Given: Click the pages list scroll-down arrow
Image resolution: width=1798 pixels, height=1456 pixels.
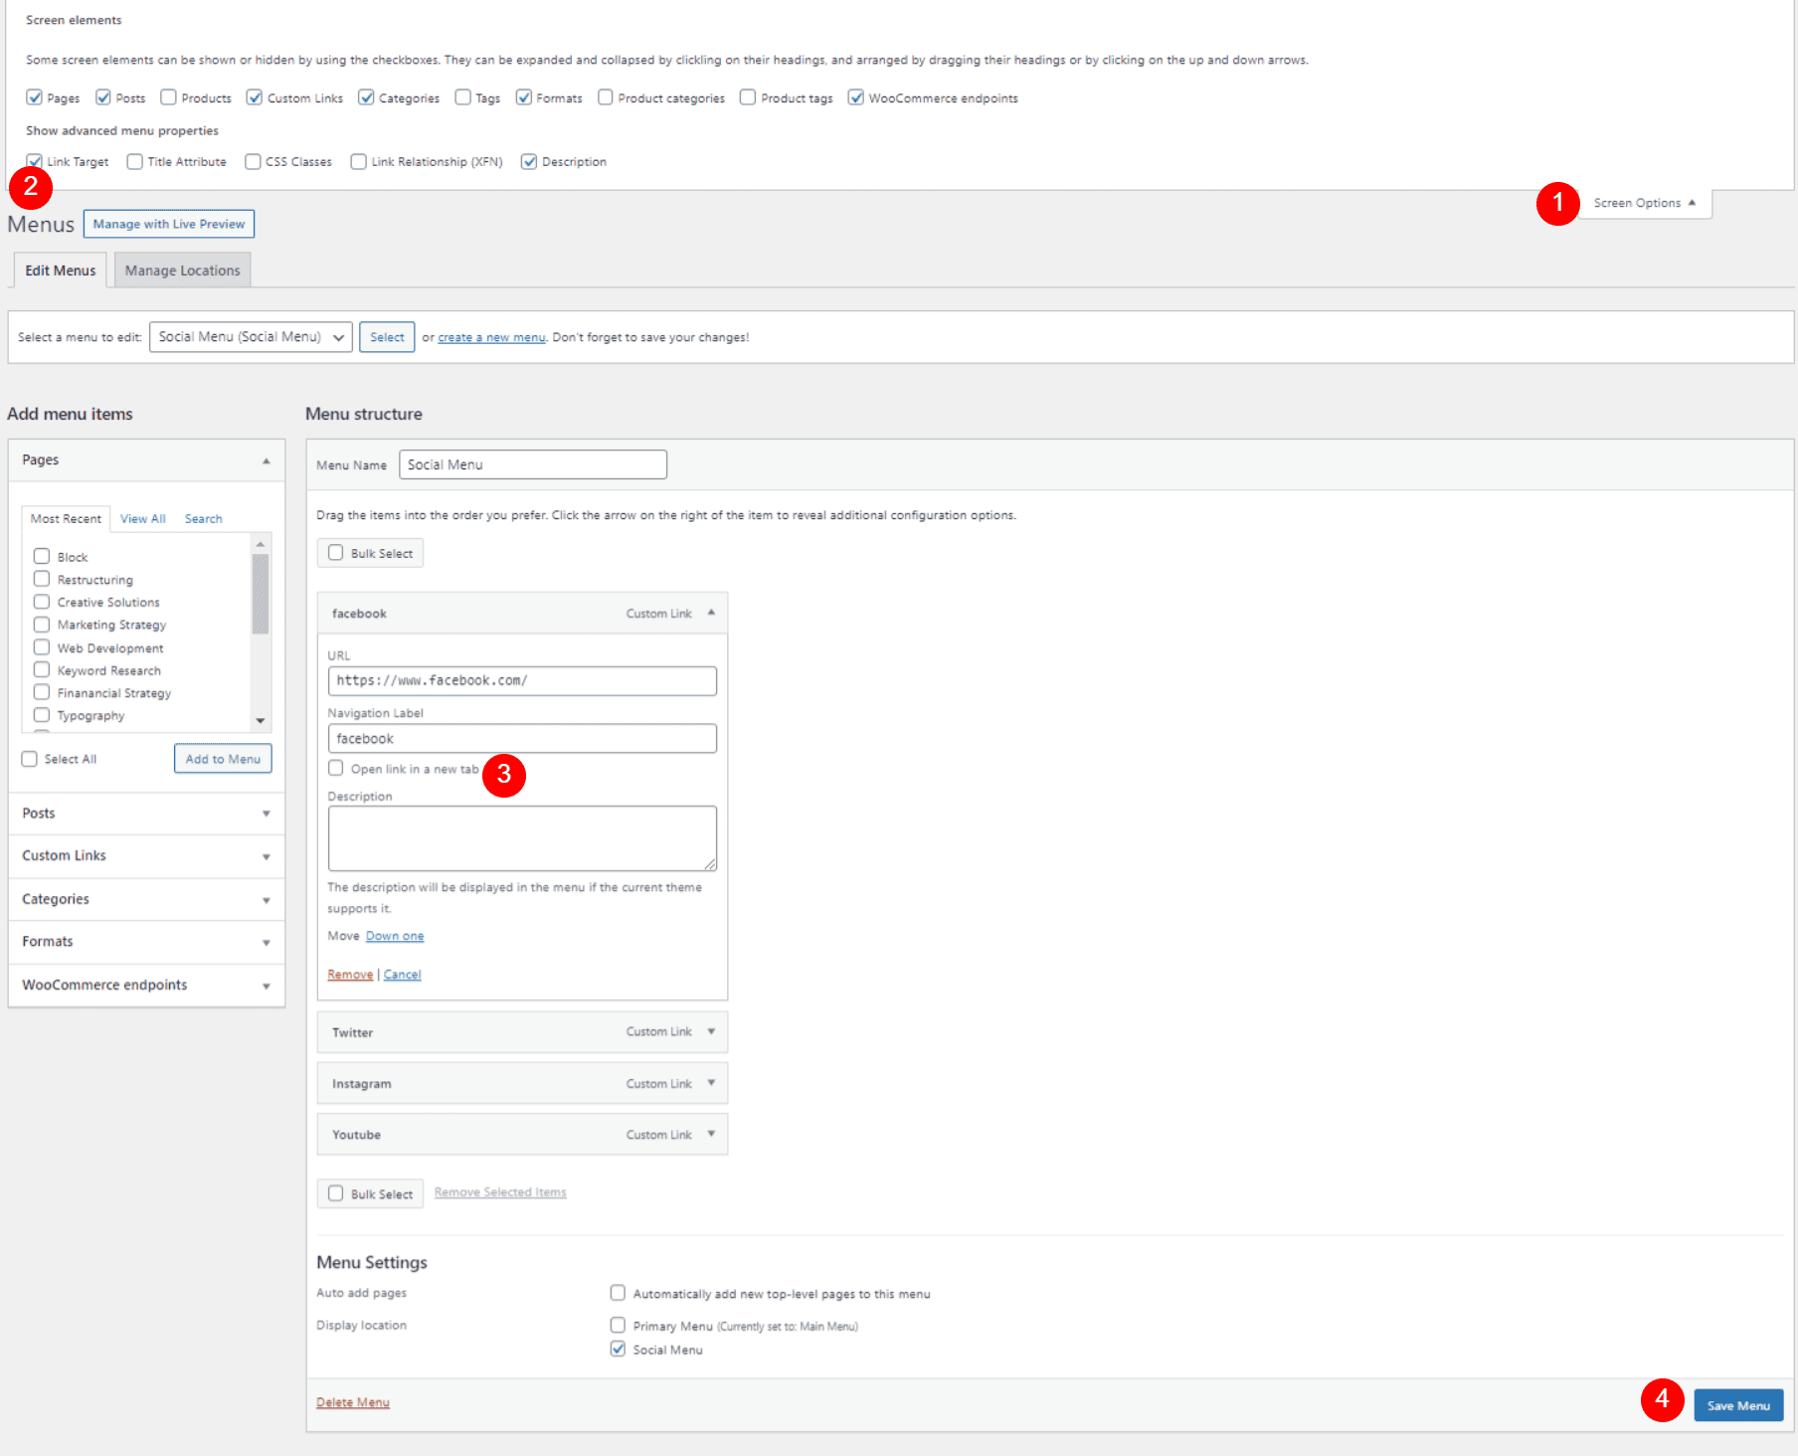Looking at the screenshot, I should coord(261,721).
